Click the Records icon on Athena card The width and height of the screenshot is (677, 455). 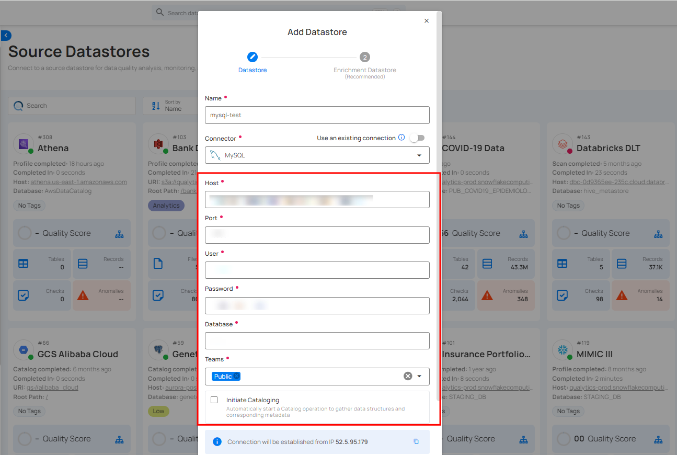tap(83, 264)
